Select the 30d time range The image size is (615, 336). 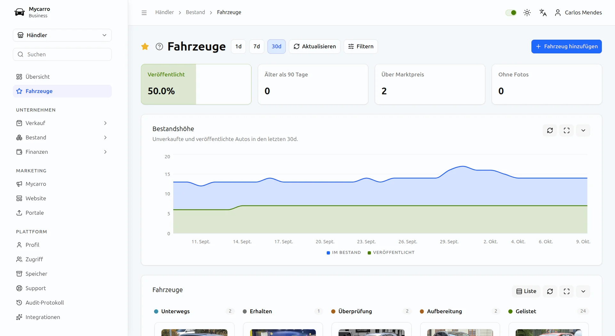276,46
